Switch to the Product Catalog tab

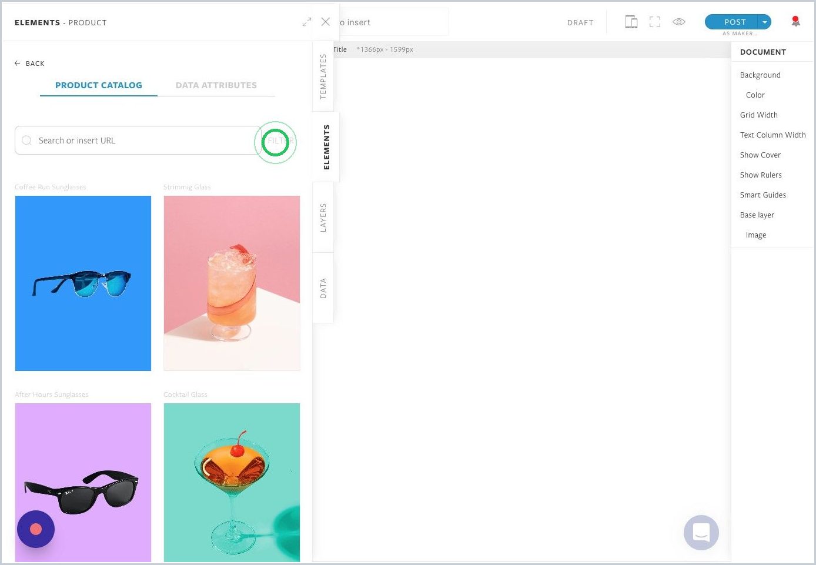(x=99, y=85)
